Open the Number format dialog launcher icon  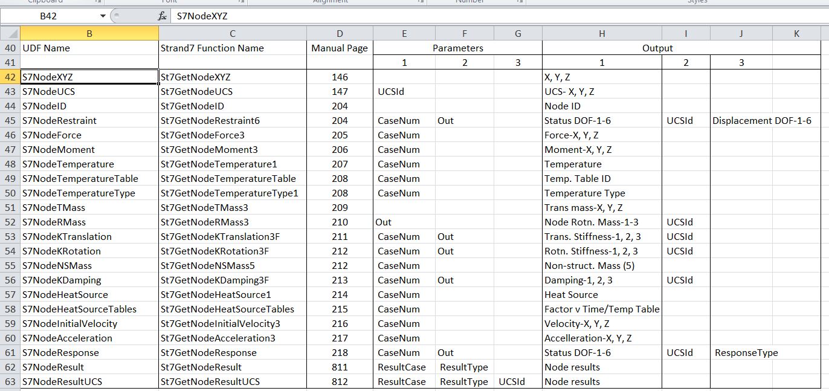(x=518, y=2)
